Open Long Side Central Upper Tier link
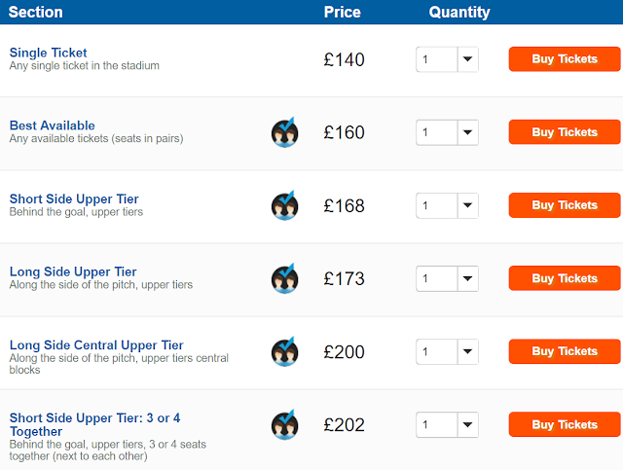The height and width of the screenshot is (470, 623). point(96,345)
